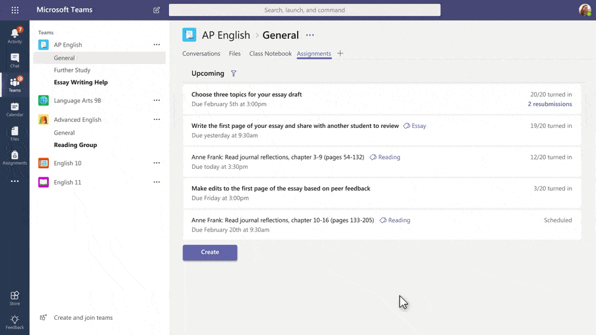Add a new tab with plus icon

[340, 53]
